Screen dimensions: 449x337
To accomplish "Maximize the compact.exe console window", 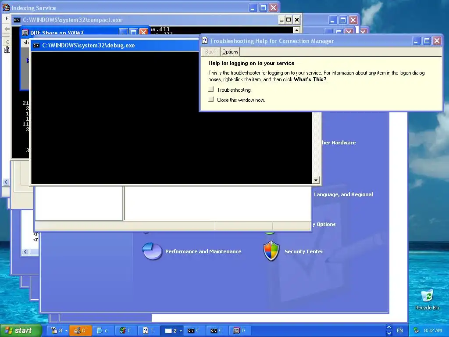I will point(289,20).
